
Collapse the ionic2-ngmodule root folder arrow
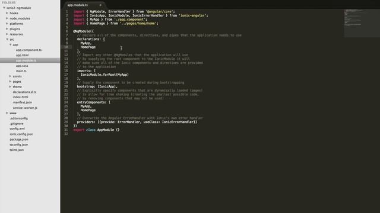(4, 8)
